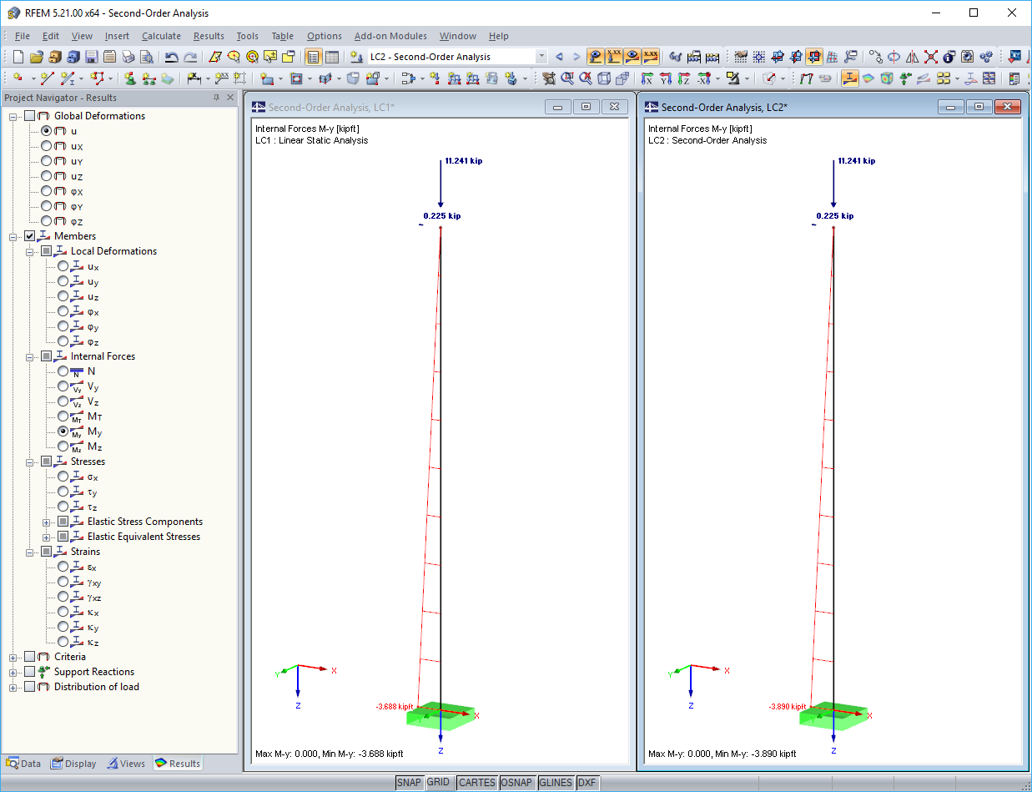The image size is (1032, 792).
Task: Open the Calculate menu
Action: [x=161, y=36]
